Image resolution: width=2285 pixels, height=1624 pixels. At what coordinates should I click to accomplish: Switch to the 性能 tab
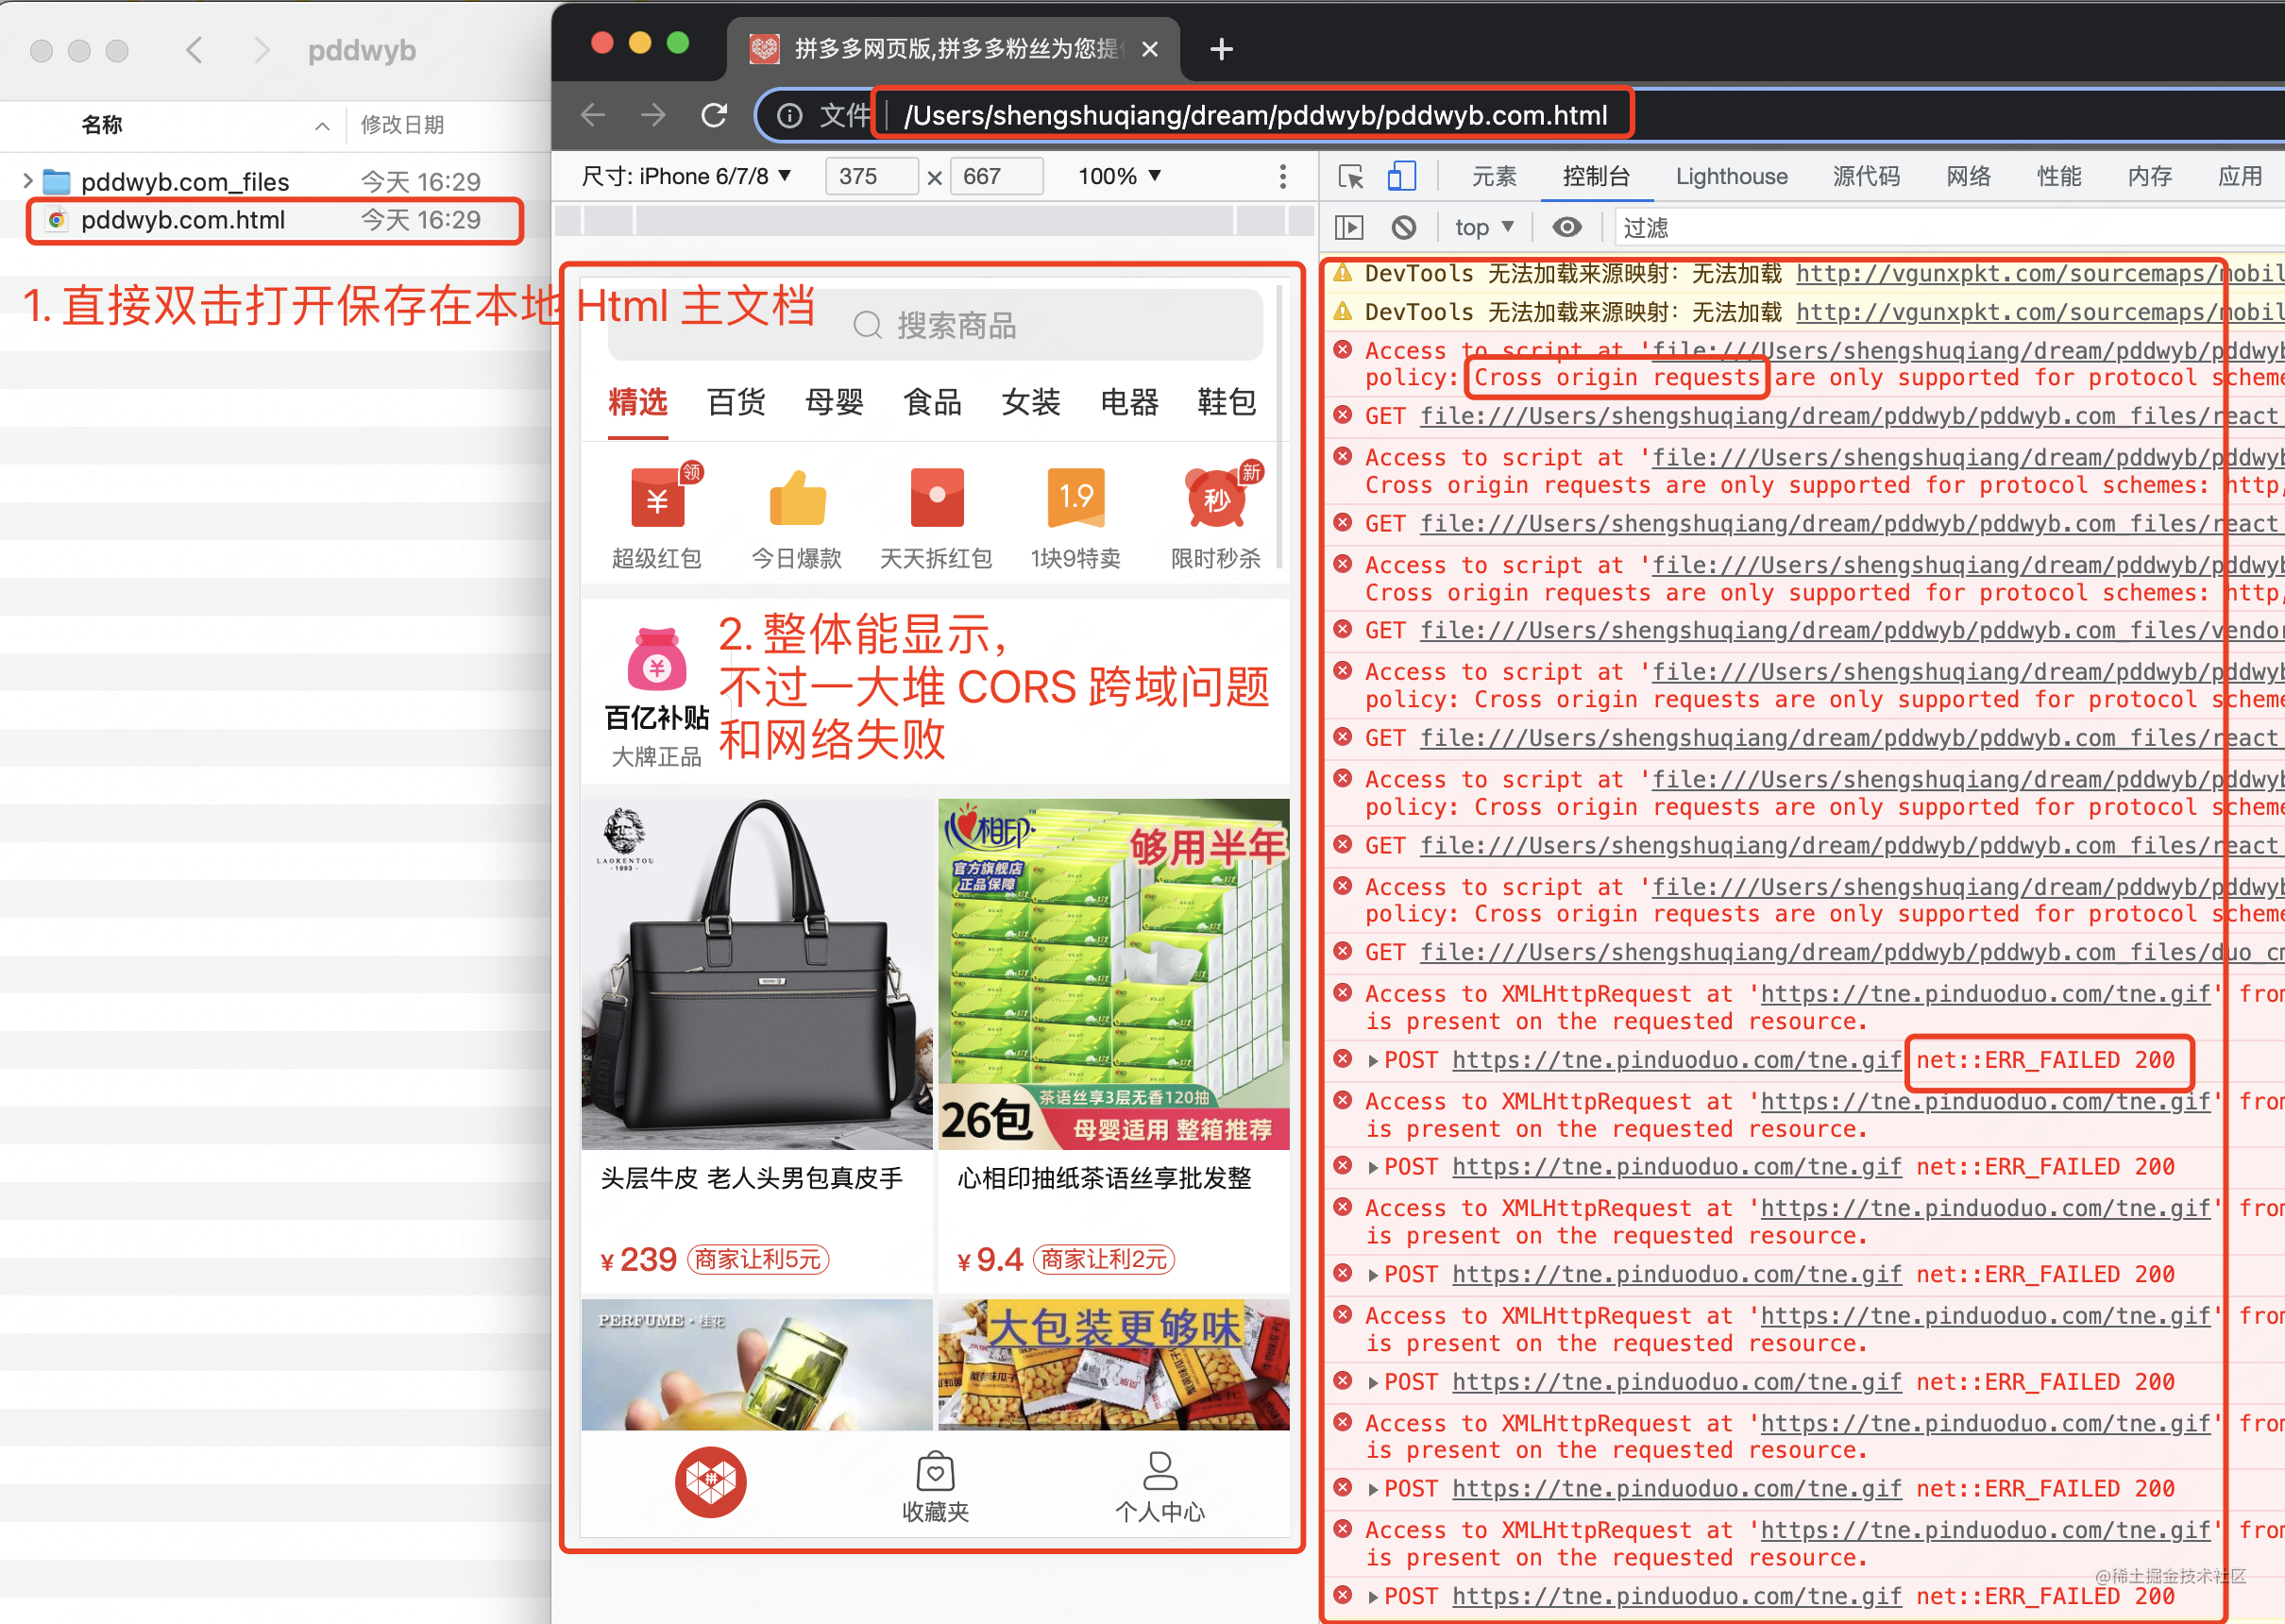[x=2059, y=177]
